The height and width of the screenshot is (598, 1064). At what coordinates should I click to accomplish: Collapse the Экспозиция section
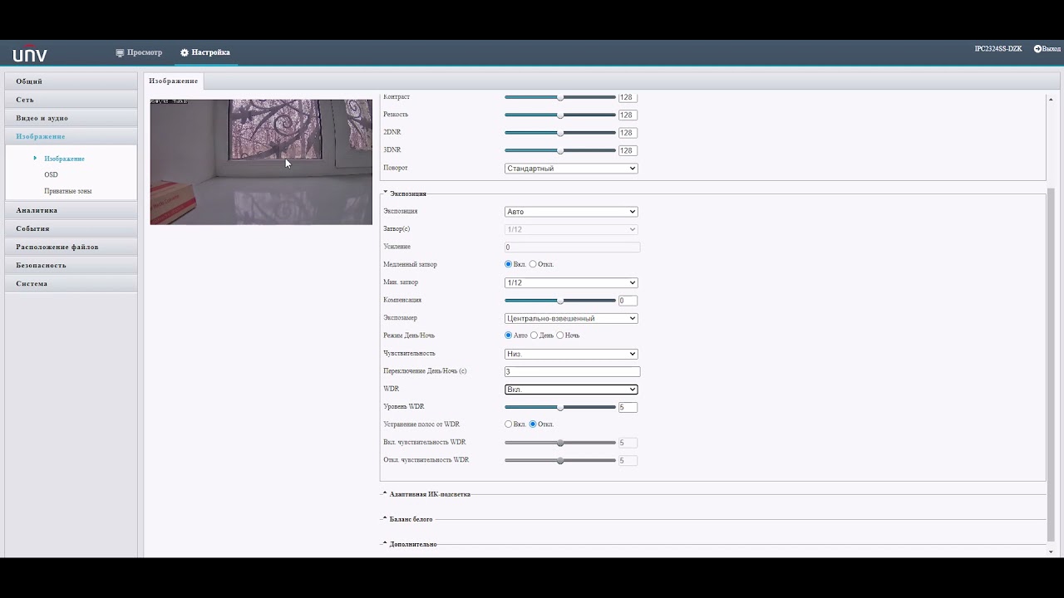(x=407, y=194)
